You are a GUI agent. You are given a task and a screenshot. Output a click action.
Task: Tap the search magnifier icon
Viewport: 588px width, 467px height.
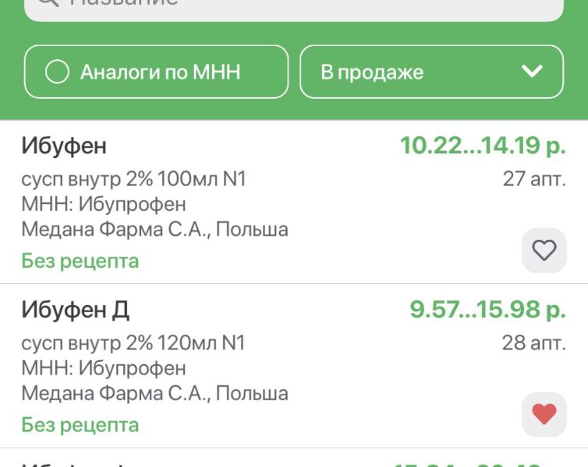pos(48,2)
